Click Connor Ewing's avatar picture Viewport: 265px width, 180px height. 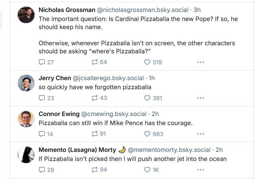[26, 119]
